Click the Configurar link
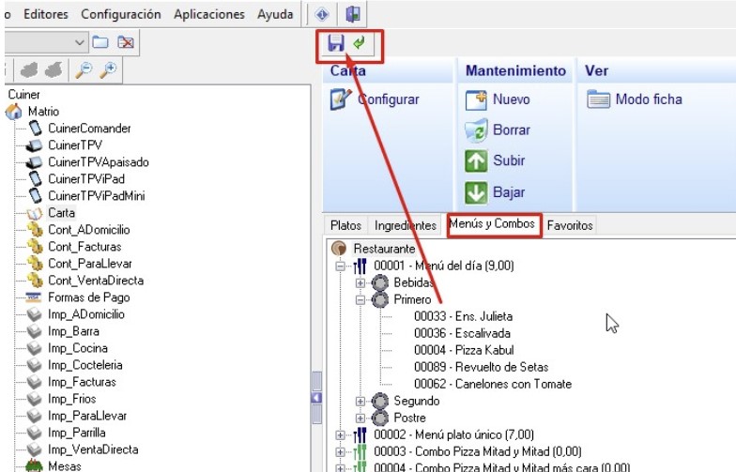 tap(389, 99)
